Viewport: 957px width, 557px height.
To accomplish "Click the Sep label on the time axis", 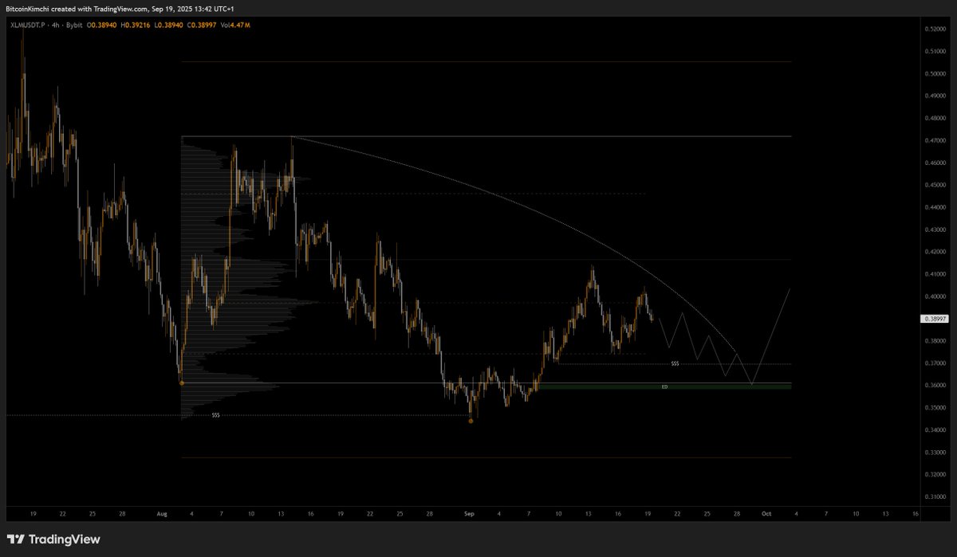I will pos(471,516).
